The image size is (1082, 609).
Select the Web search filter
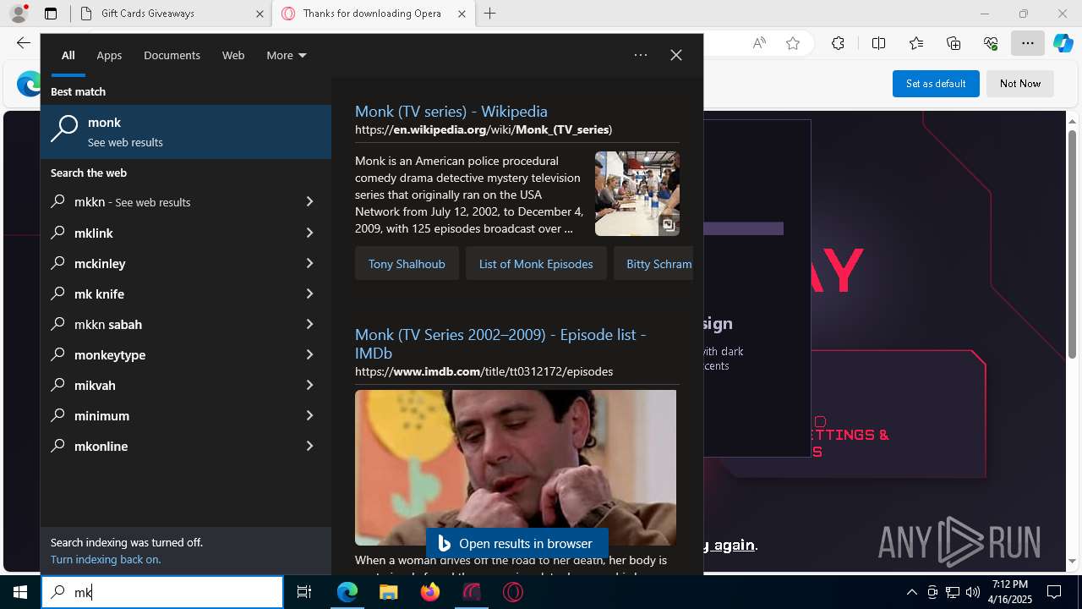pyautogui.click(x=233, y=55)
